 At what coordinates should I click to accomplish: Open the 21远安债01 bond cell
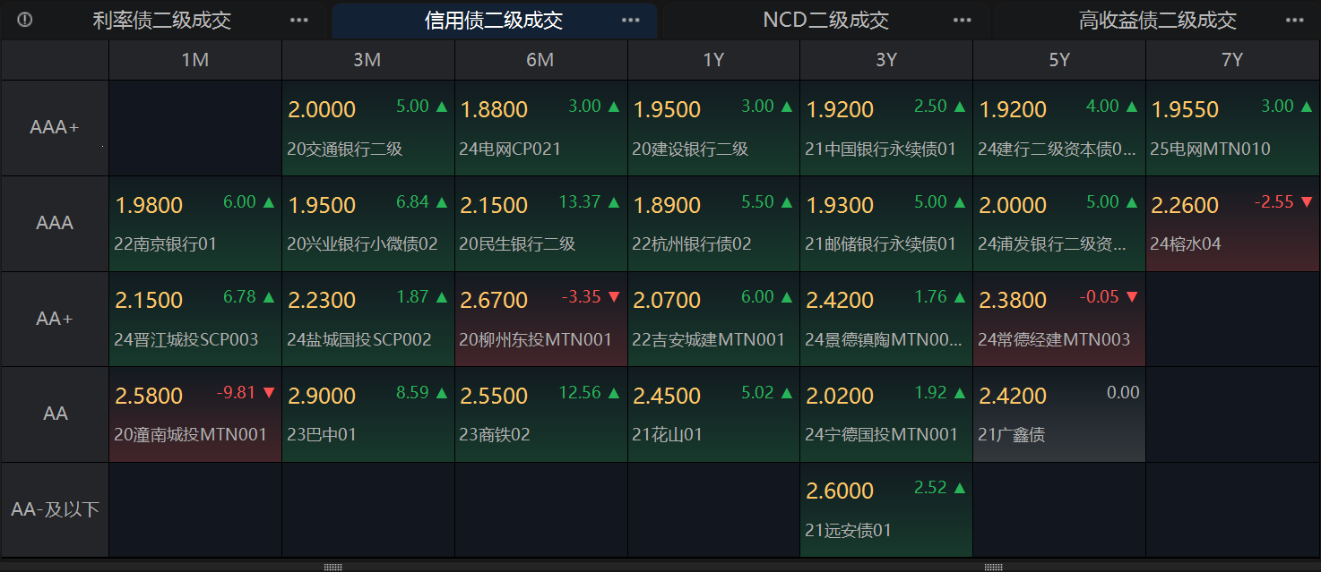click(886, 510)
